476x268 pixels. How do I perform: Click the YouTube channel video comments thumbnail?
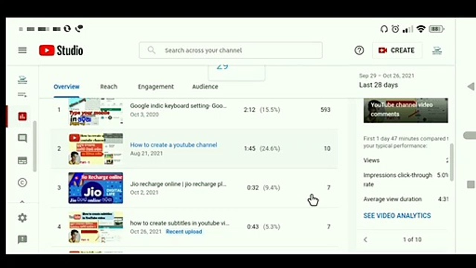406,110
